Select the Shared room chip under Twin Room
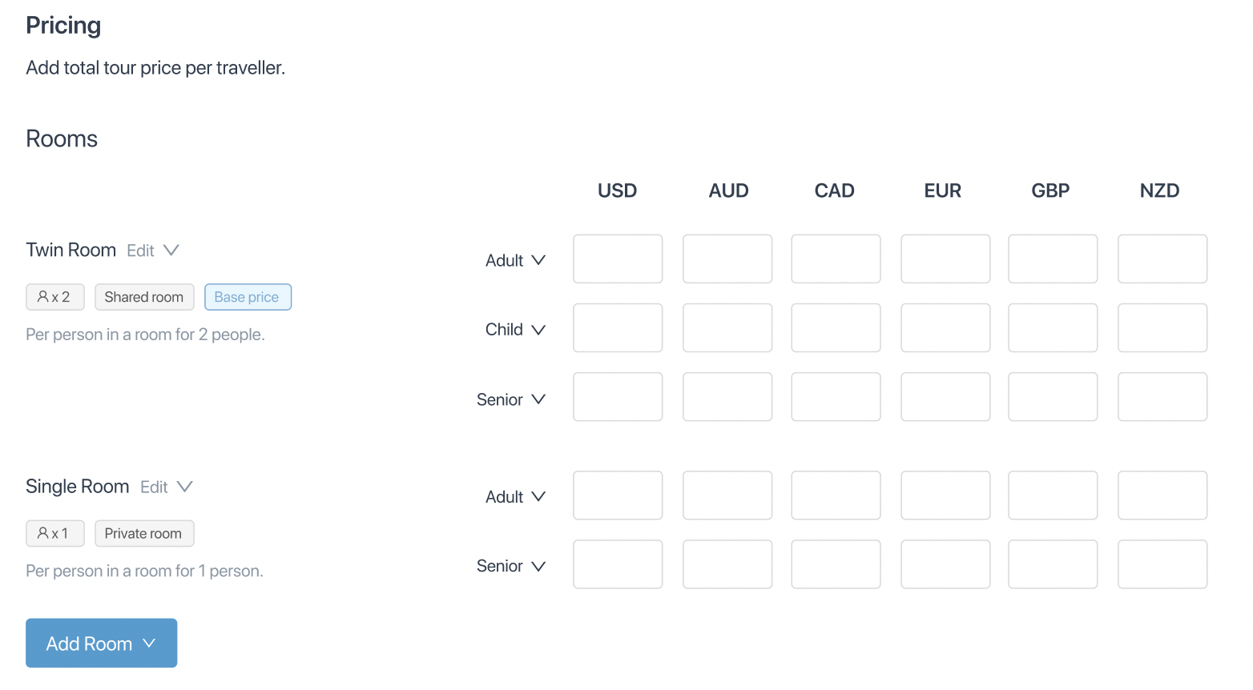The image size is (1253, 690). tap(144, 296)
